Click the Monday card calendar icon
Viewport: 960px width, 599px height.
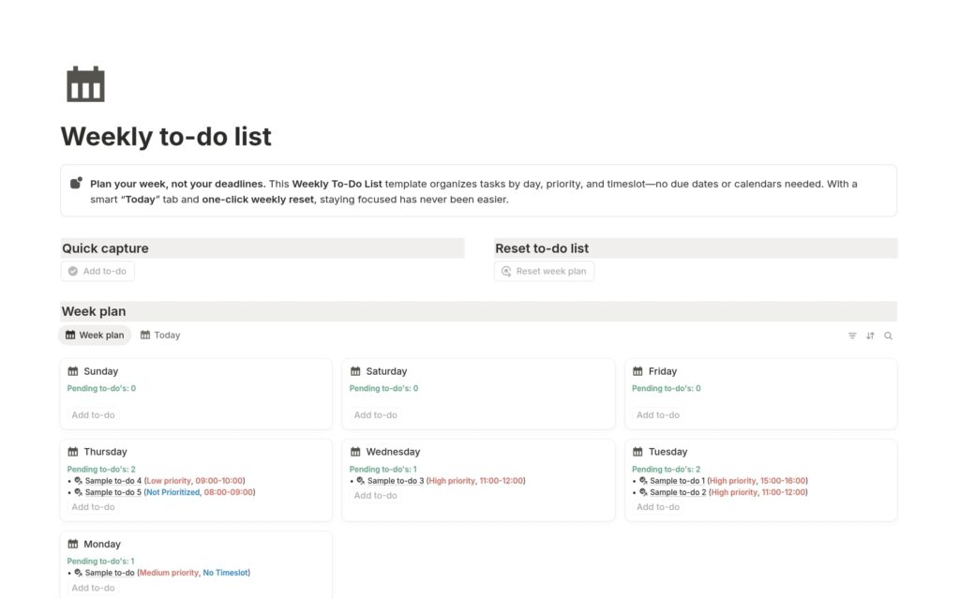73,544
